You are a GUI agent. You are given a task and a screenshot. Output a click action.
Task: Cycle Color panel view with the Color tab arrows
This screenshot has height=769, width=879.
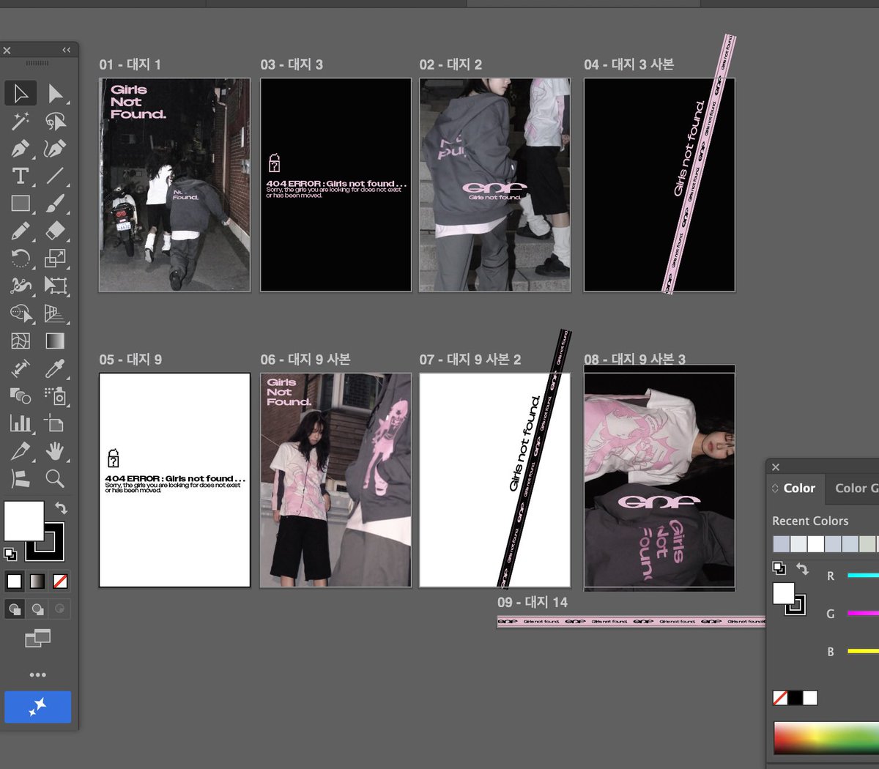[x=775, y=488]
